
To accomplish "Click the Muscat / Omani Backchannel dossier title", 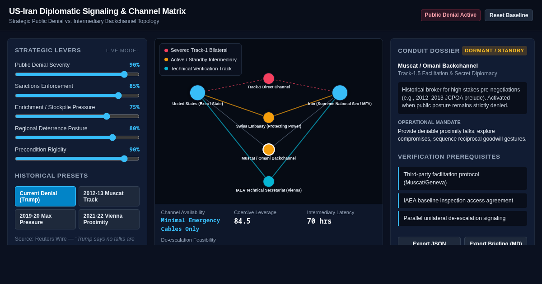I will tap(438, 66).
